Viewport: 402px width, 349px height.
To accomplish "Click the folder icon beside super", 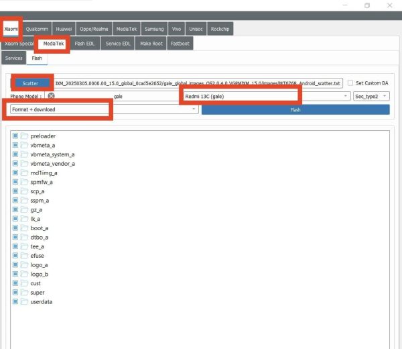I will pos(24,292).
